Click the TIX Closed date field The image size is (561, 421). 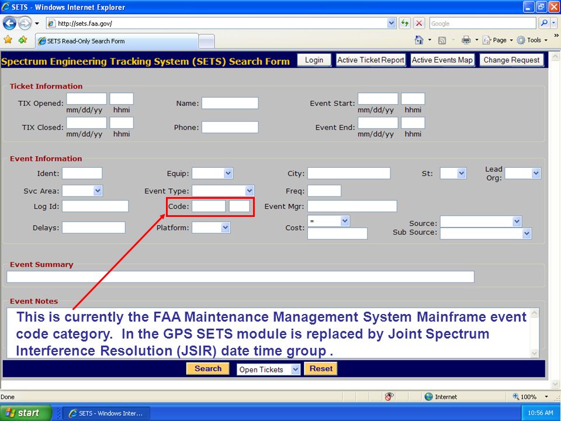(86, 123)
